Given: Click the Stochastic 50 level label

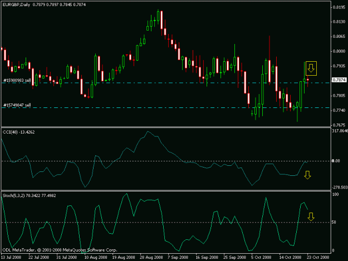Looking at the screenshot, I should point(334,222).
